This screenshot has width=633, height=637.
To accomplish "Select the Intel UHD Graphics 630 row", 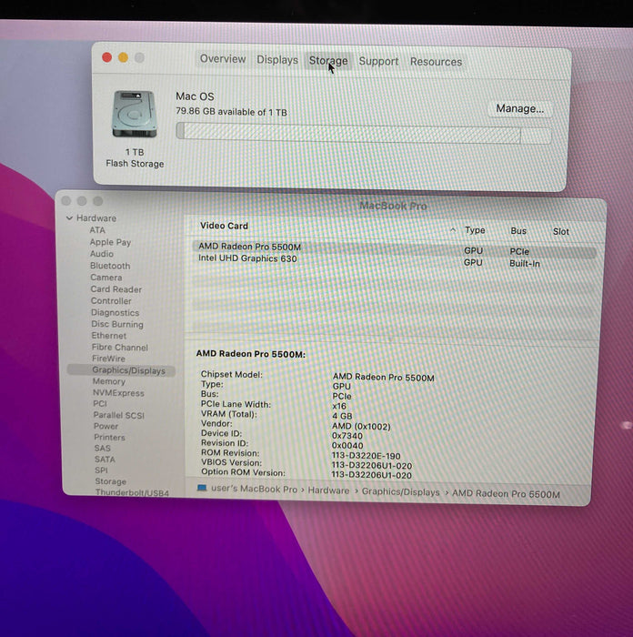I will (x=394, y=261).
